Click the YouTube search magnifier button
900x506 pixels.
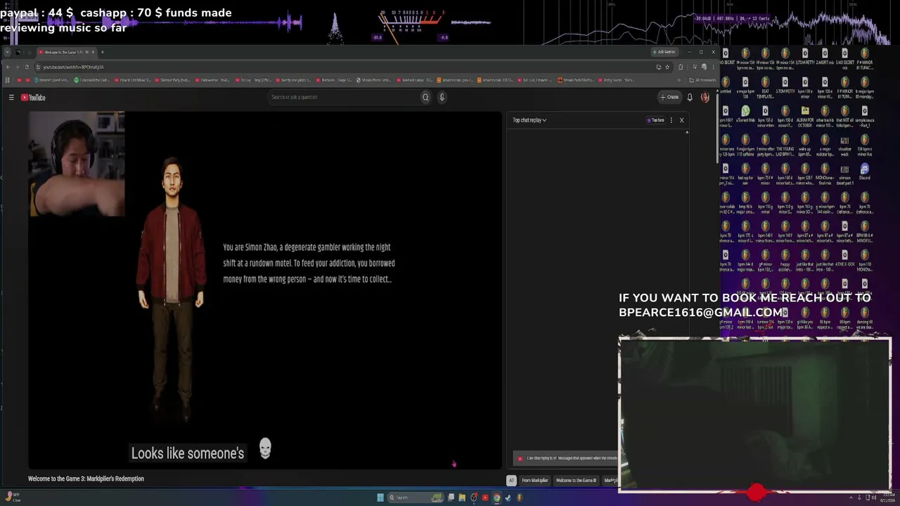coord(425,98)
